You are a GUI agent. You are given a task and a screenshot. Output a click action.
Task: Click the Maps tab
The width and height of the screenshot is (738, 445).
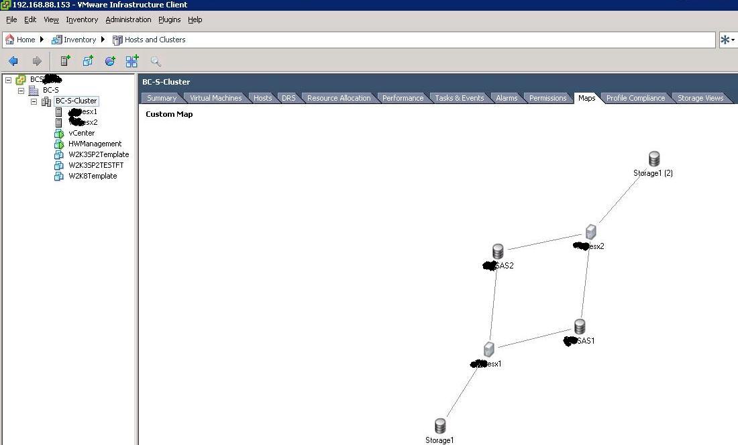pos(586,98)
